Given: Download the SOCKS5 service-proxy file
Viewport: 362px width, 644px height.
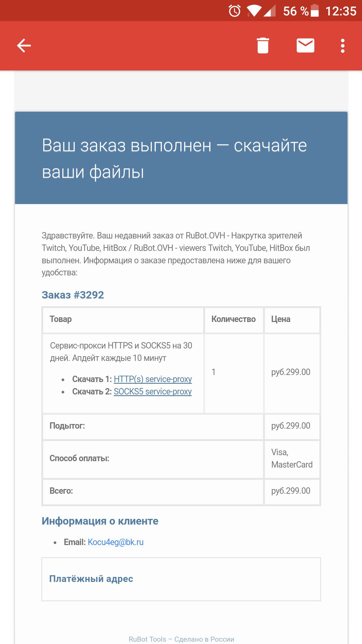Looking at the screenshot, I should tap(153, 391).
